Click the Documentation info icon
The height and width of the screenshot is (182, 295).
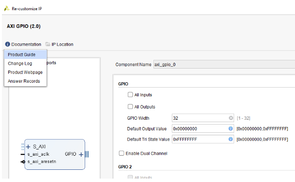click(x=7, y=44)
